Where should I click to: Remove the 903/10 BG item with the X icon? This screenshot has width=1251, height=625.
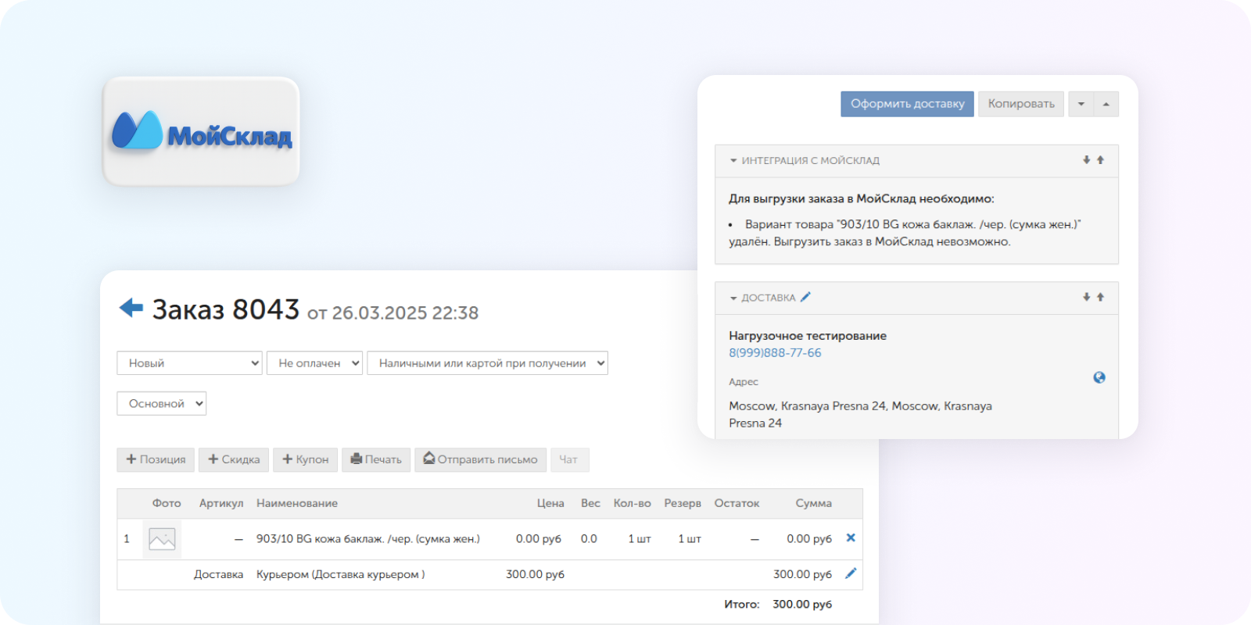851,537
